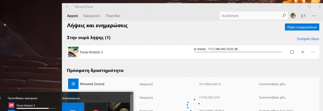Go back using the Store back arrow
The height and width of the screenshot is (111, 323).
[67, 6]
